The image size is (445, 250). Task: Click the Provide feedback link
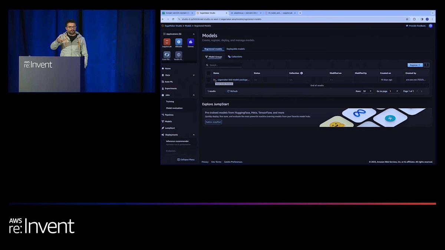416,26
